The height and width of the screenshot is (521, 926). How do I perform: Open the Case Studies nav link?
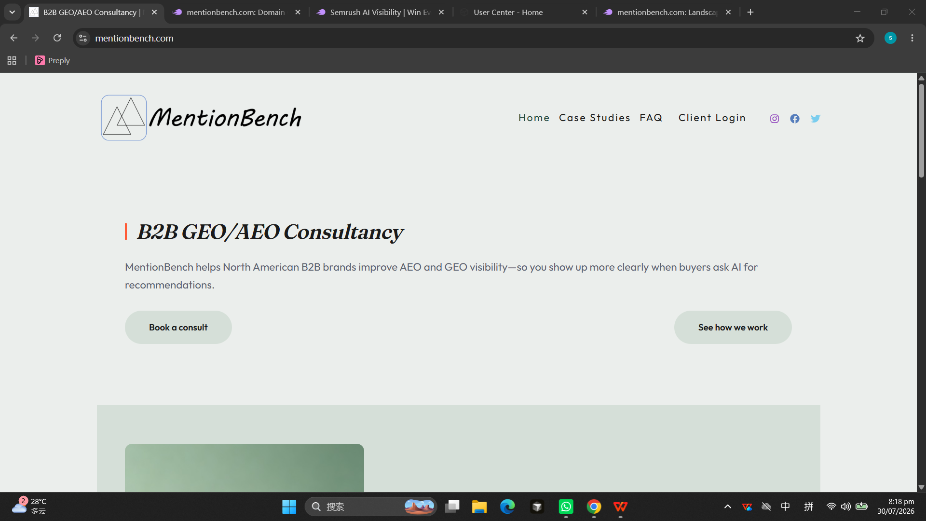point(594,118)
